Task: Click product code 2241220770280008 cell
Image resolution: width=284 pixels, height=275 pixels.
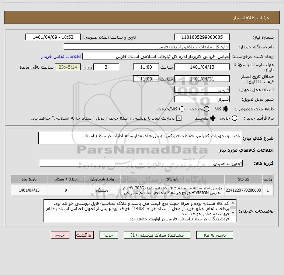Action: [x=243, y=190]
